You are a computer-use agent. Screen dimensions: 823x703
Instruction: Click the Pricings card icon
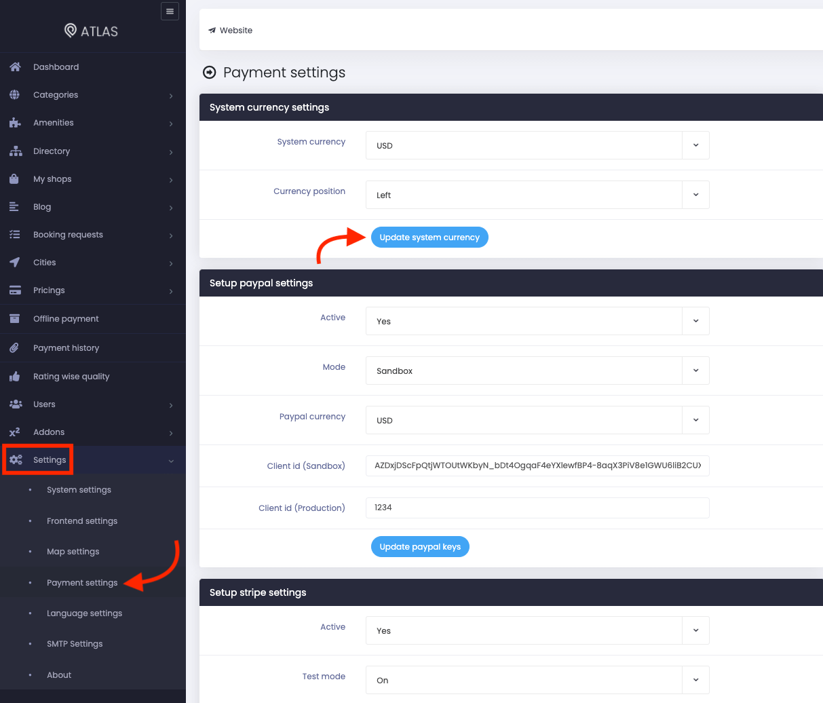tap(15, 290)
